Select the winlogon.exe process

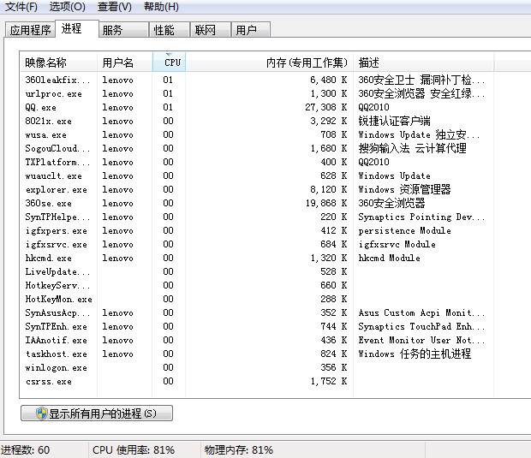coord(256,367)
